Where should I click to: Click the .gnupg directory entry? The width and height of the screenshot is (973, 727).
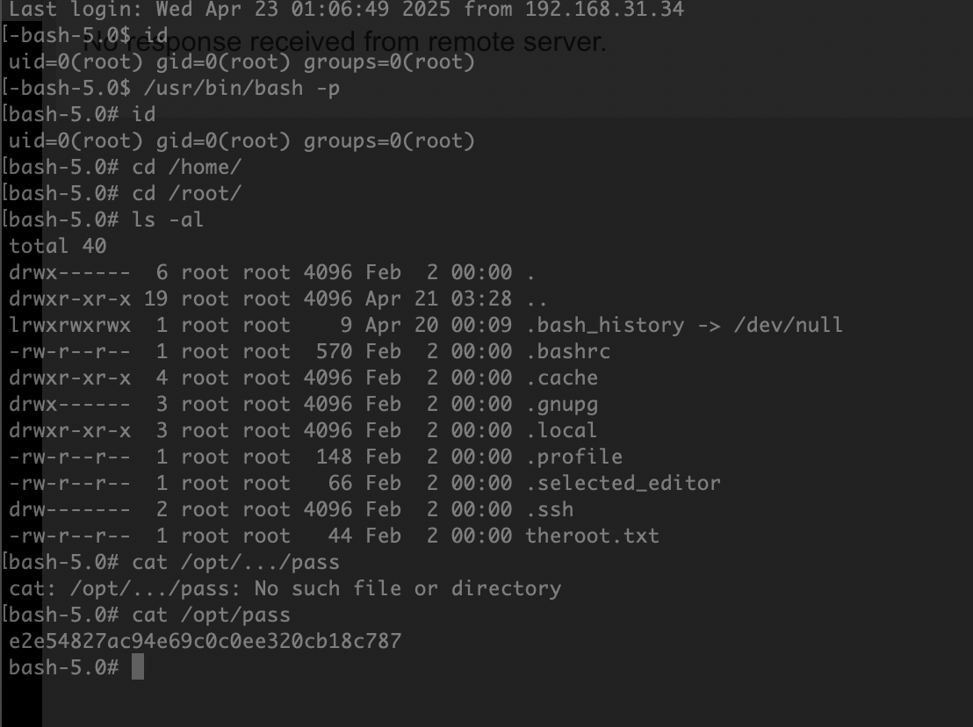[x=562, y=405]
